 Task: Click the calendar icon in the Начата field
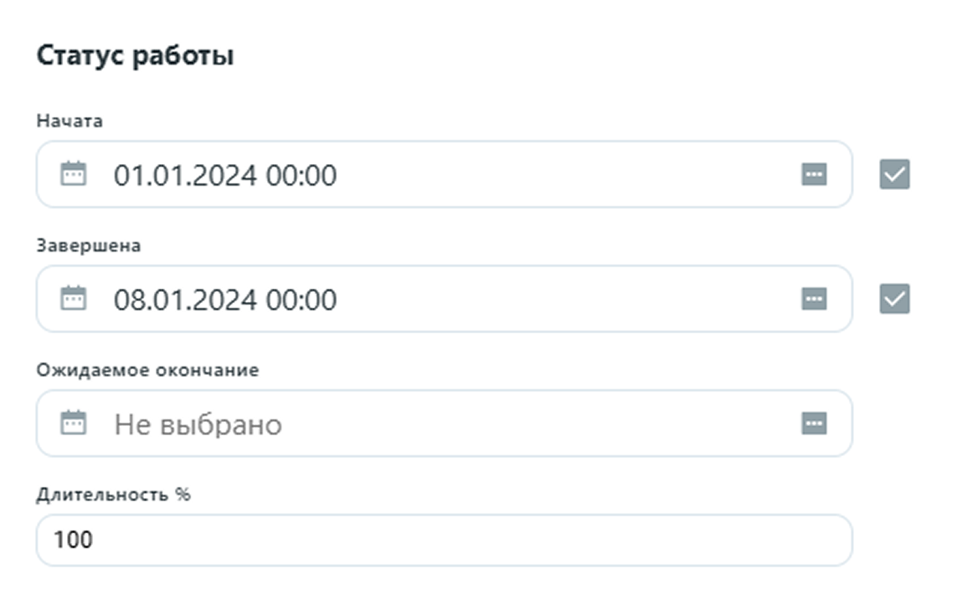(74, 175)
